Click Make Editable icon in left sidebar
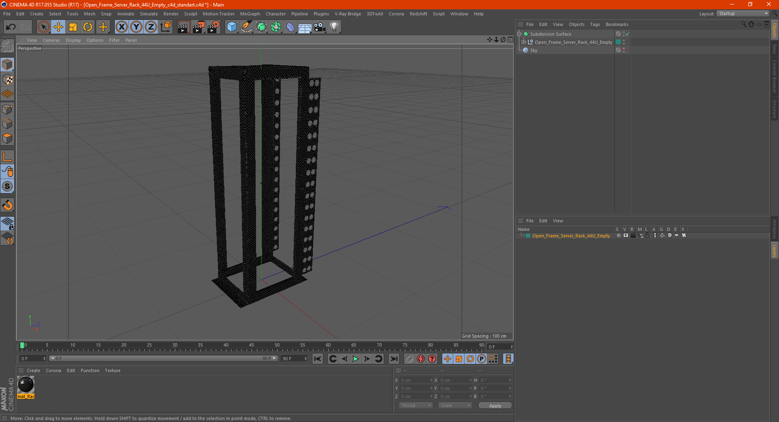Viewport: 779px width, 422px height. coord(7,46)
